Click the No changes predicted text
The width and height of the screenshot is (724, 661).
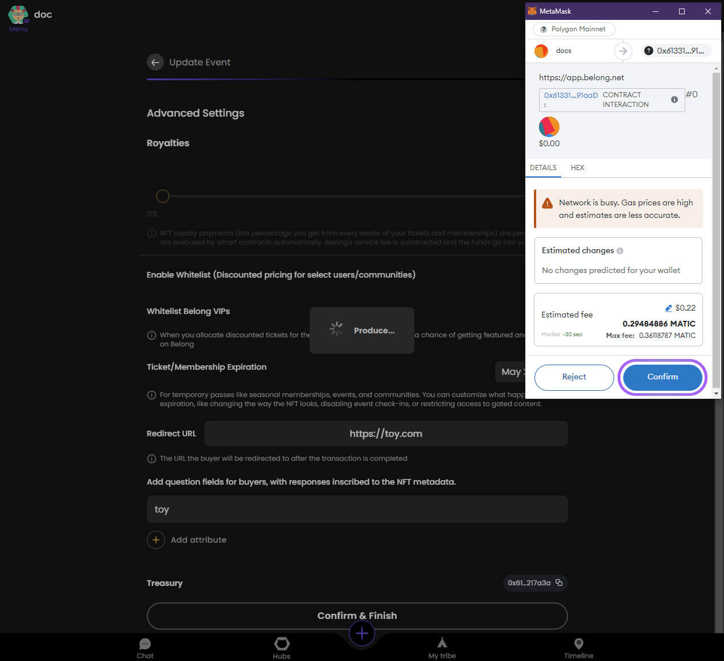(611, 270)
